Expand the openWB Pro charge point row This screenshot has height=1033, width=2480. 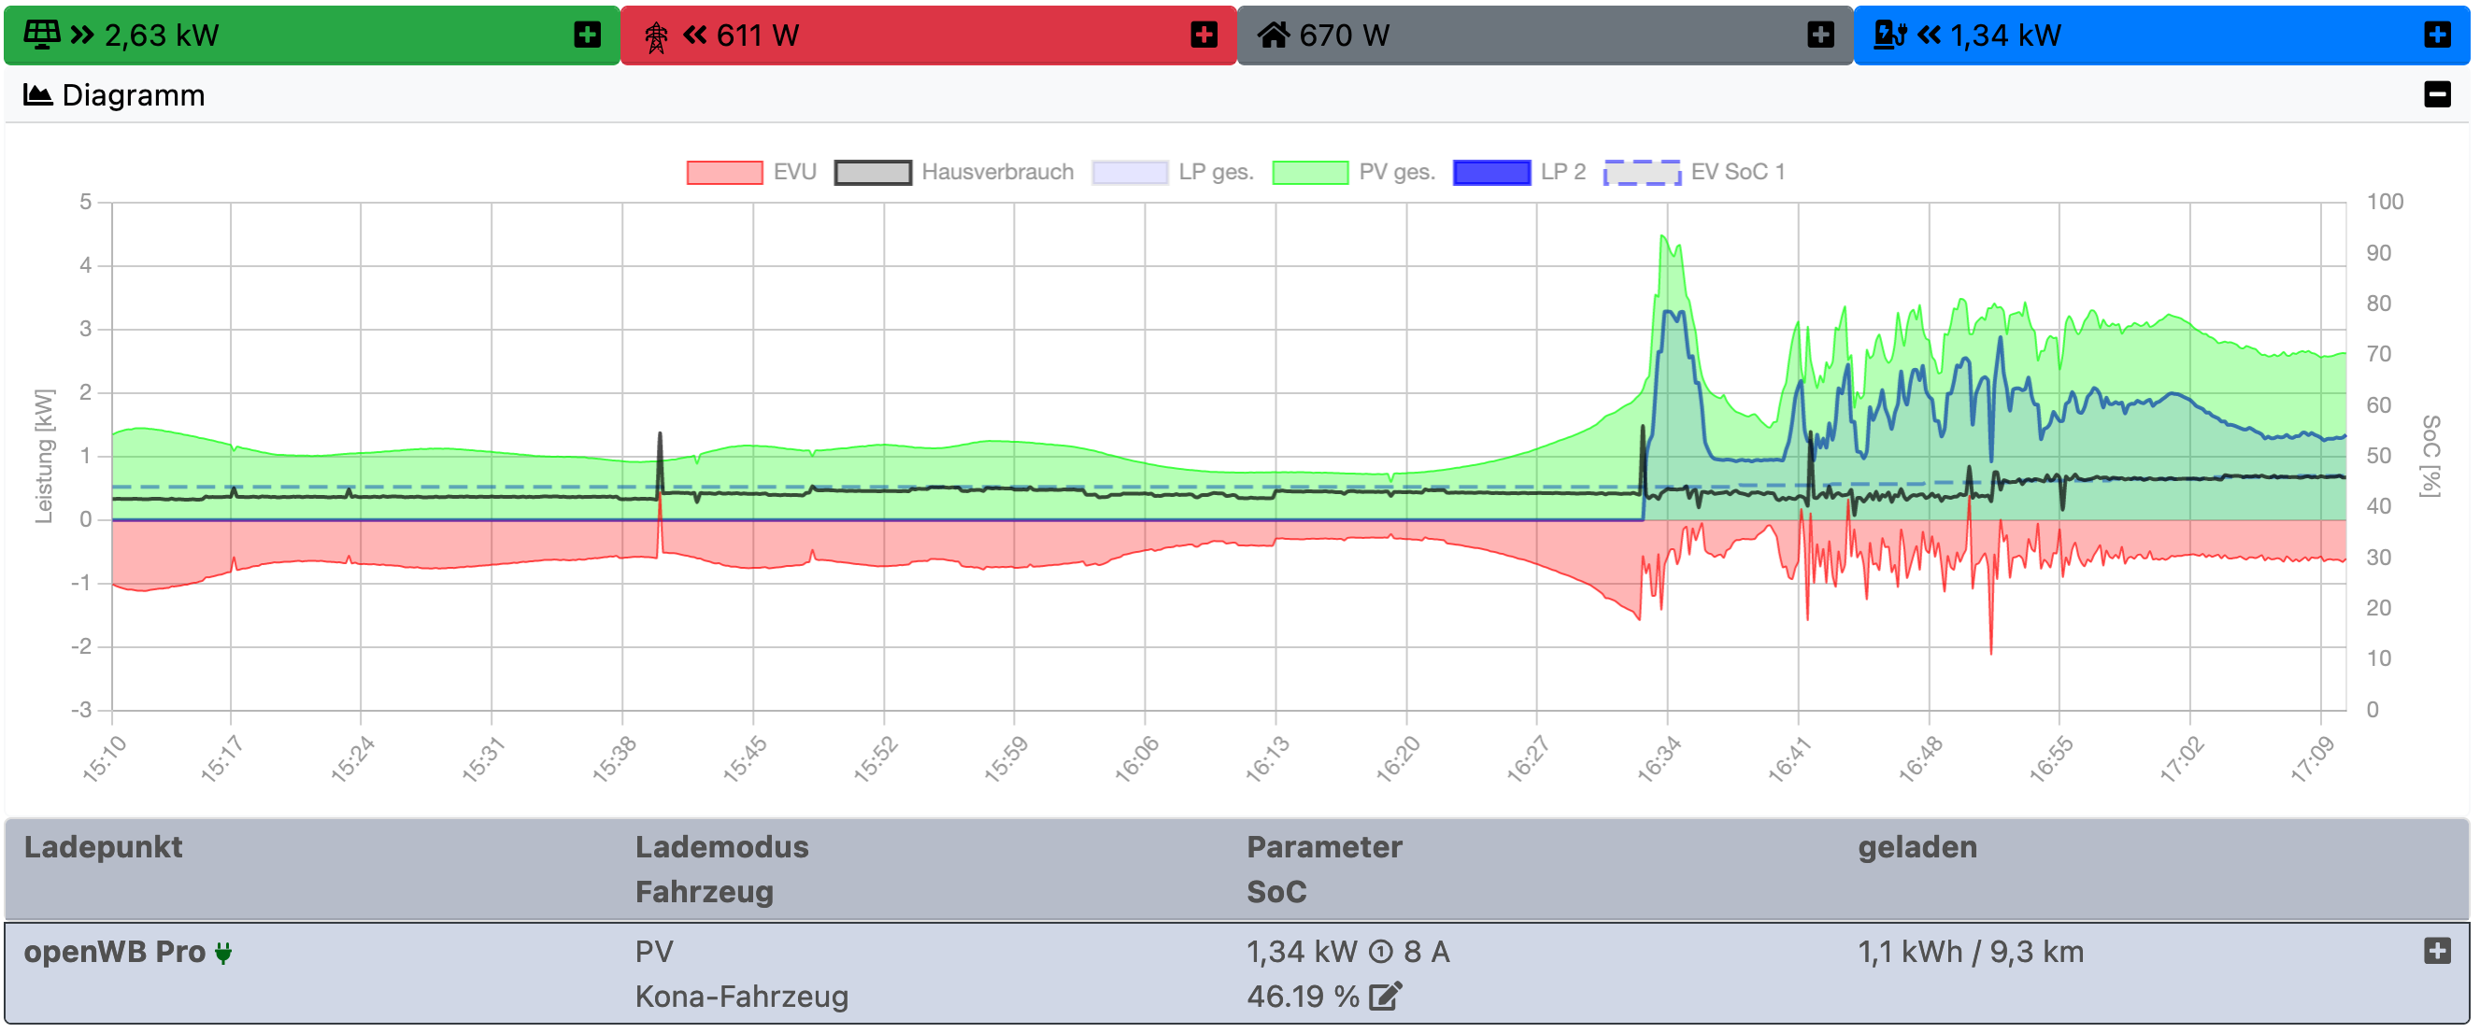point(2437,951)
